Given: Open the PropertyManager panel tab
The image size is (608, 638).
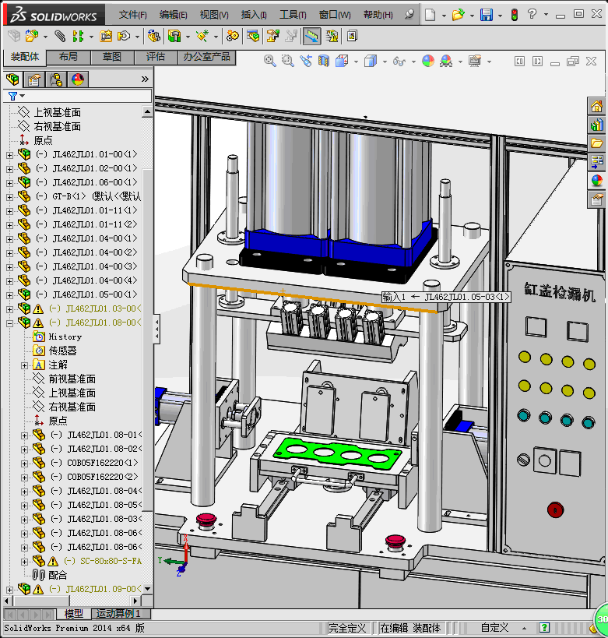Looking at the screenshot, I should [x=34, y=79].
